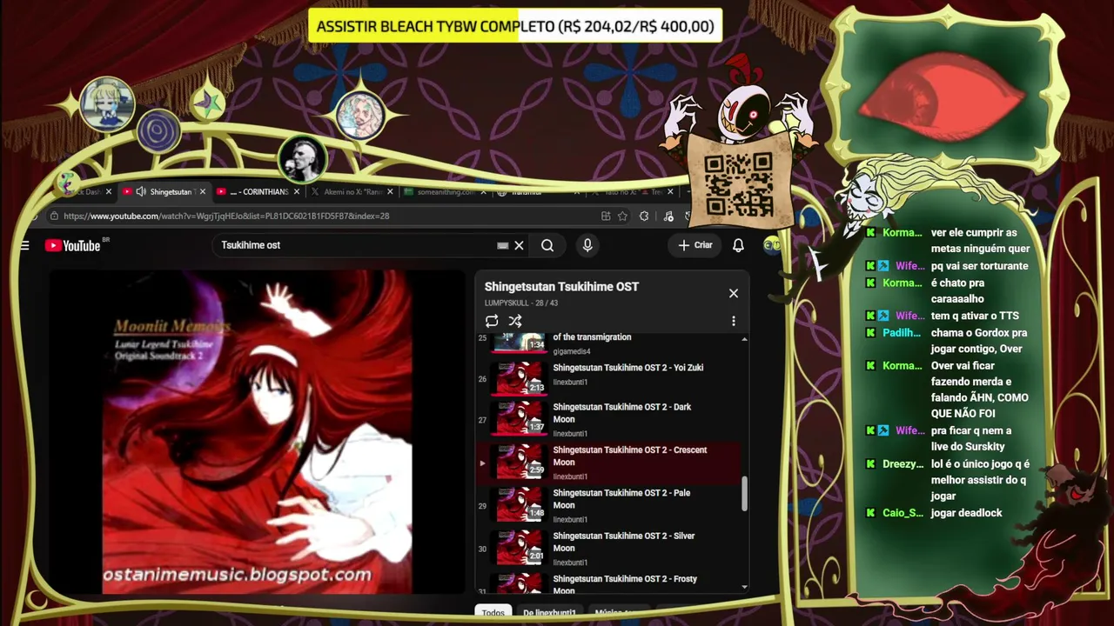Toggle shuffle on the playlist
1114x626 pixels.
[x=515, y=321]
